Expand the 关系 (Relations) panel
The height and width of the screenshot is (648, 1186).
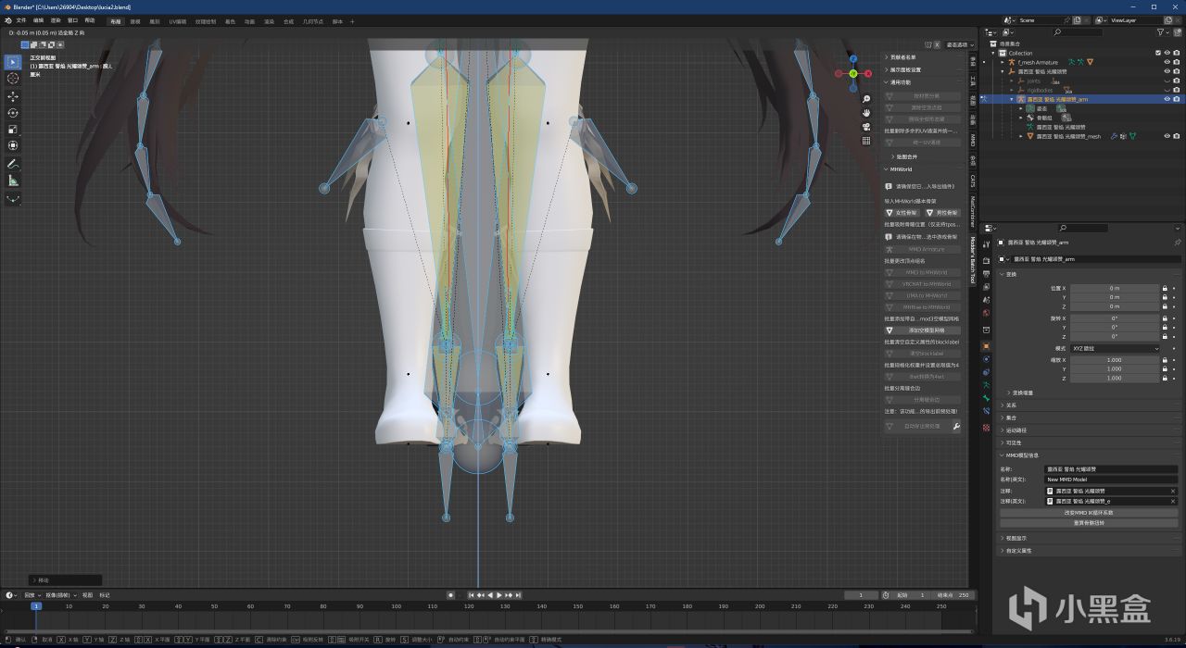coord(1011,405)
